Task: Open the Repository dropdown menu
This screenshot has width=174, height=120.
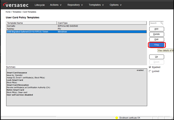Action: point(75,5)
